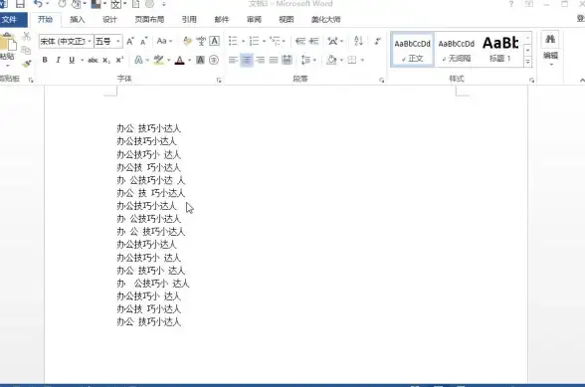
Task: Toggle Bold formatting
Action: click(x=45, y=60)
